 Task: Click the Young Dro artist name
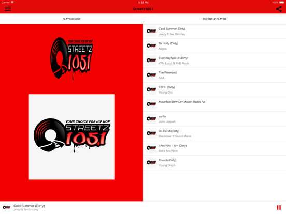click(165, 93)
